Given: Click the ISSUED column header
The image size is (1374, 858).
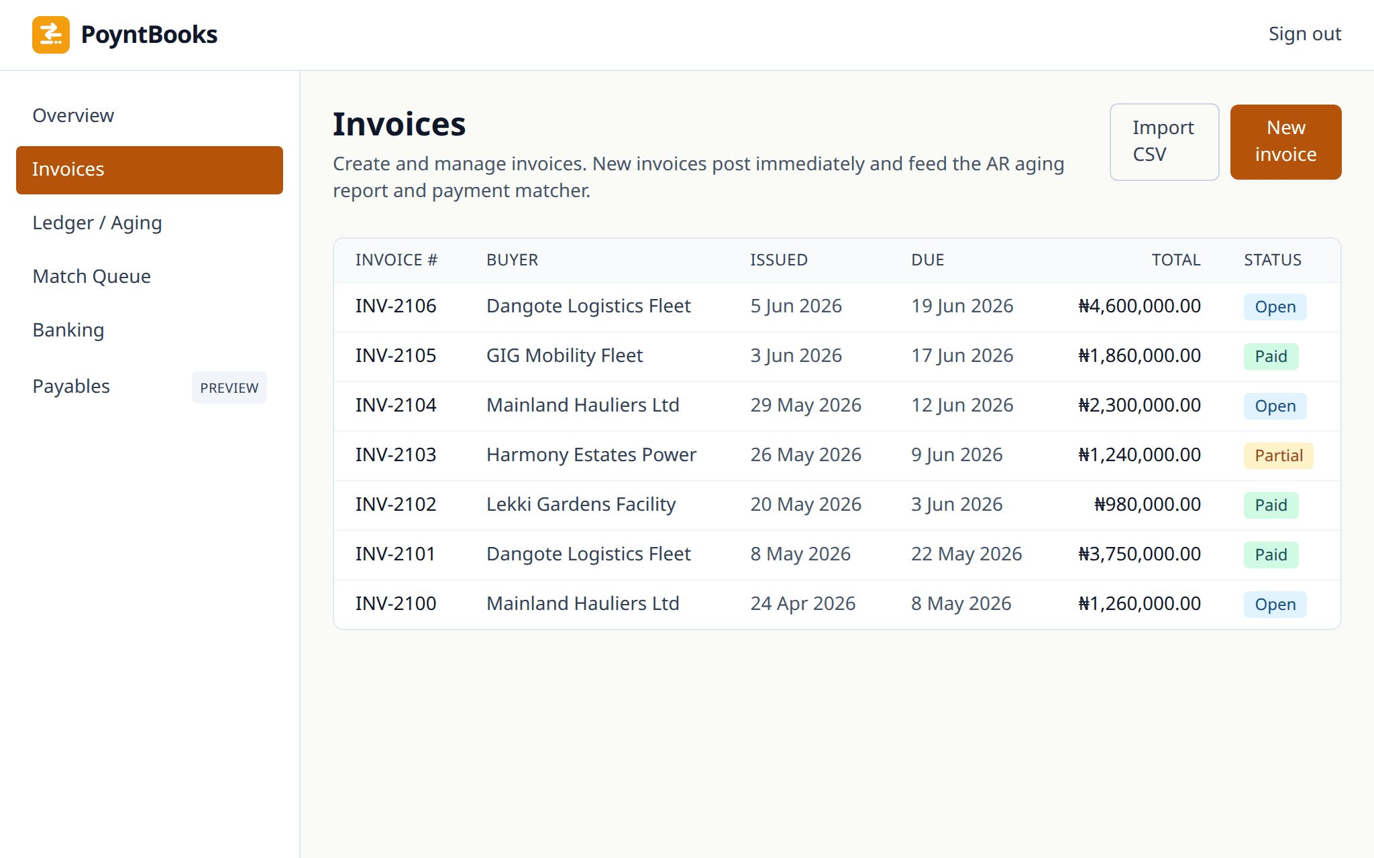Looking at the screenshot, I should tap(779, 260).
